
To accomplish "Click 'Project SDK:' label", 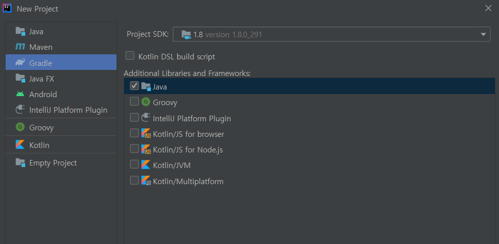I will pos(148,34).
